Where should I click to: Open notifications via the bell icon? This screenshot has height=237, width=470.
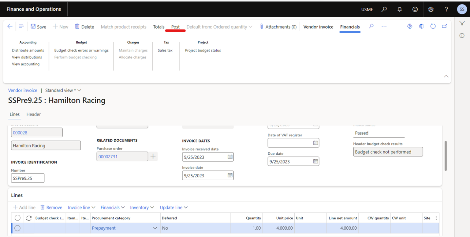tap(400, 9)
